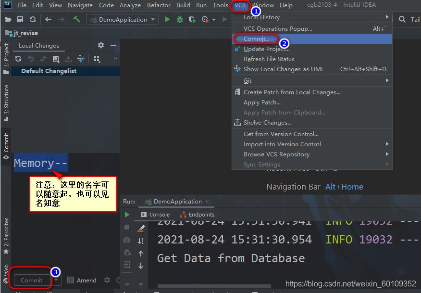Viewport: 421px width, 293px height.
Task: Open commit options gear near Amend
Action: point(107,280)
